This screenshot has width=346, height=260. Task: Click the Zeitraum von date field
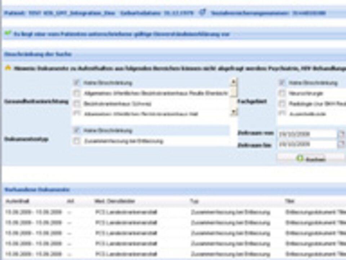[306, 134]
